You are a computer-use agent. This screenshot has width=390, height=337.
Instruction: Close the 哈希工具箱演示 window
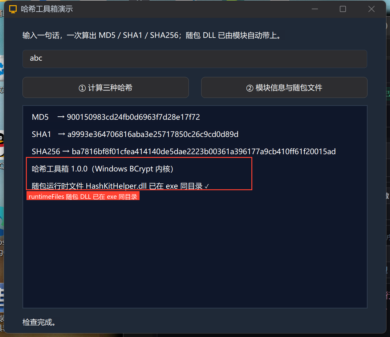pyautogui.click(x=372, y=9)
